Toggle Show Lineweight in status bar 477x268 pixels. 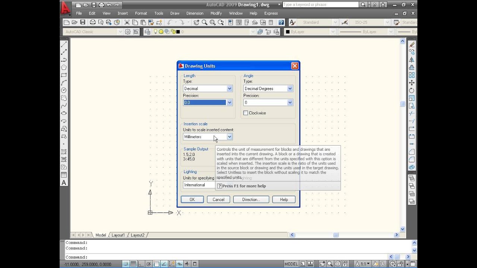pyautogui.click(x=187, y=264)
